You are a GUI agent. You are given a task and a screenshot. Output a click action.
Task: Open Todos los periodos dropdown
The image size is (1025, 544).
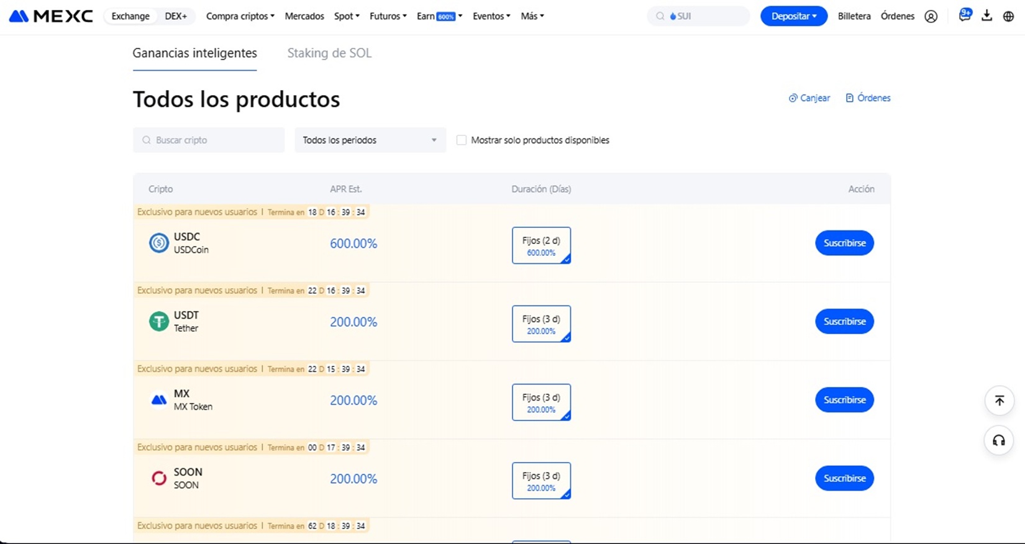point(370,140)
